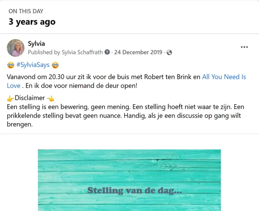
Task: Click the 'ON THIS DAY' label
Action: (27, 11)
